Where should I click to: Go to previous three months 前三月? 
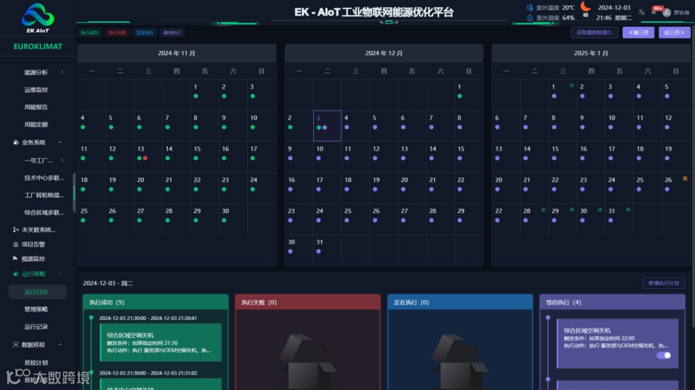pos(638,32)
